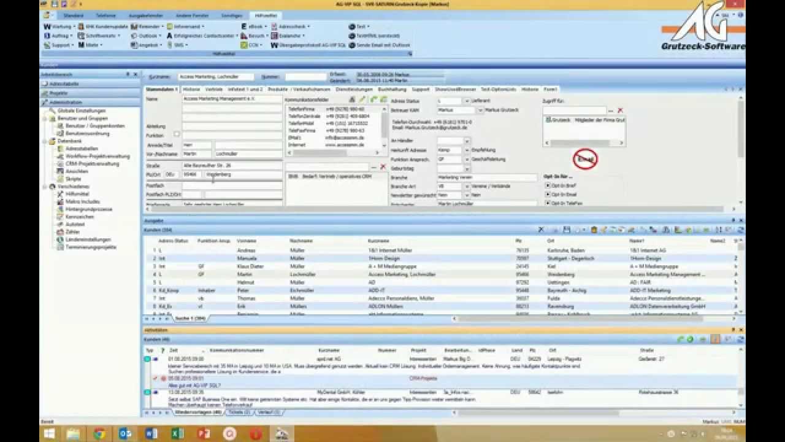Open the Geburtstag dropdown
Image resolution: width=785 pixels, height=442 pixels.
click(x=467, y=168)
